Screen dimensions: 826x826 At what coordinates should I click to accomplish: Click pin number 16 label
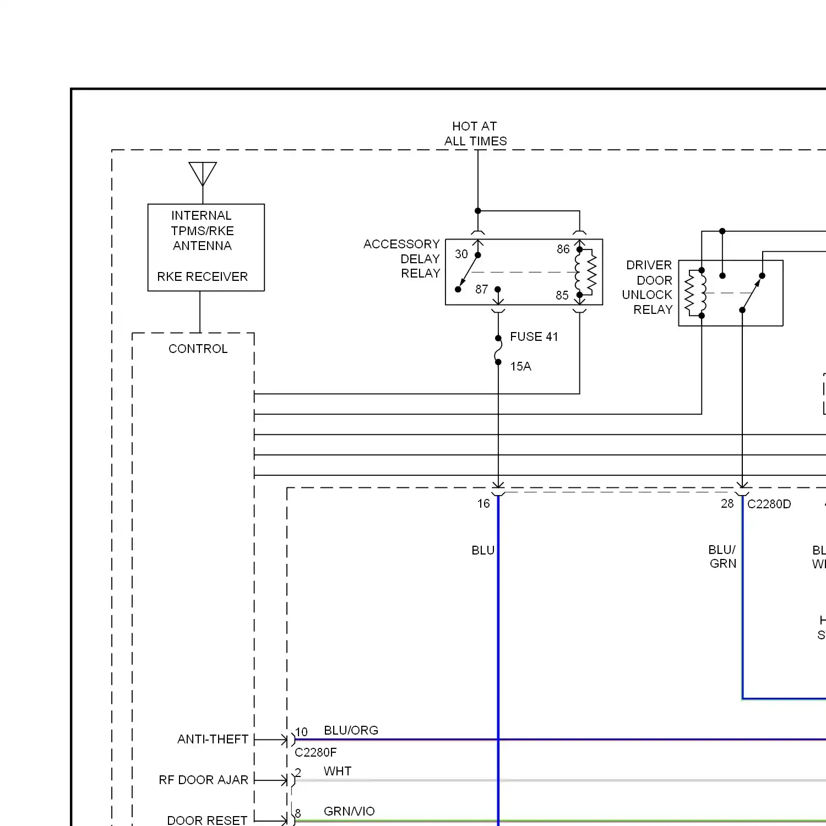pyautogui.click(x=483, y=504)
